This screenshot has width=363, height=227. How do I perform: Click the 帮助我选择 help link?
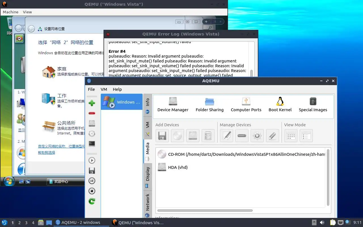(x=47, y=152)
